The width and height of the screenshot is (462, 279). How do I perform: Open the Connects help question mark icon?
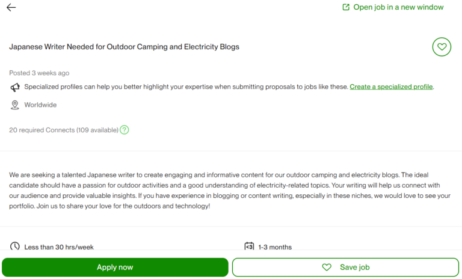point(125,130)
